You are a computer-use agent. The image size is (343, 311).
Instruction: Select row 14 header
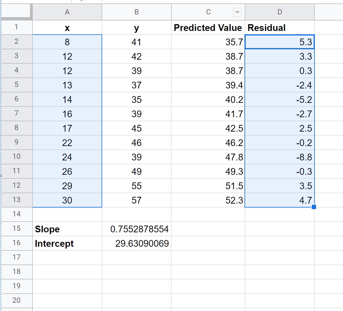pos(17,214)
